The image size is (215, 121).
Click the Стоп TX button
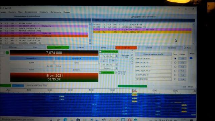point(149,48)
